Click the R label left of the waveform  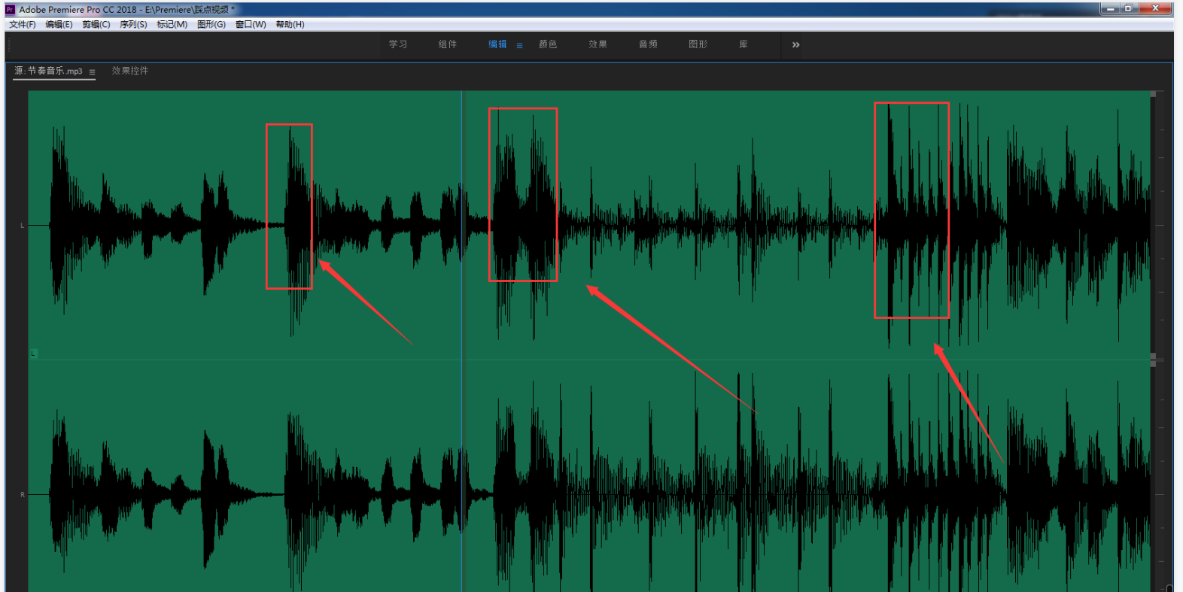[x=23, y=495]
